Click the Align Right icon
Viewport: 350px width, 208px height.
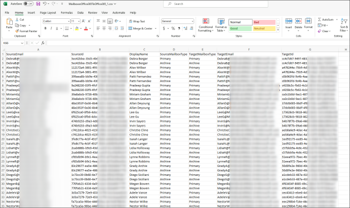pyautogui.click(x=110, y=28)
